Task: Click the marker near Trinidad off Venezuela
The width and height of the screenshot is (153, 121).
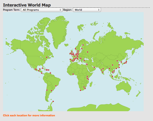Action: (50, 73)
